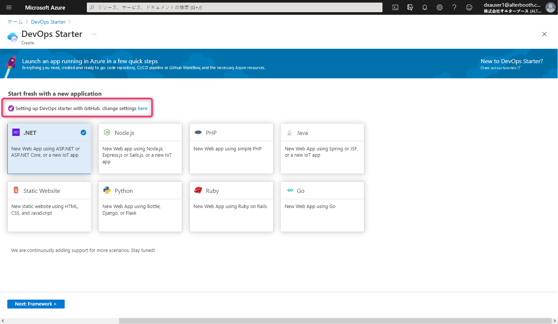Click the Go gopher logo icon

290,190
